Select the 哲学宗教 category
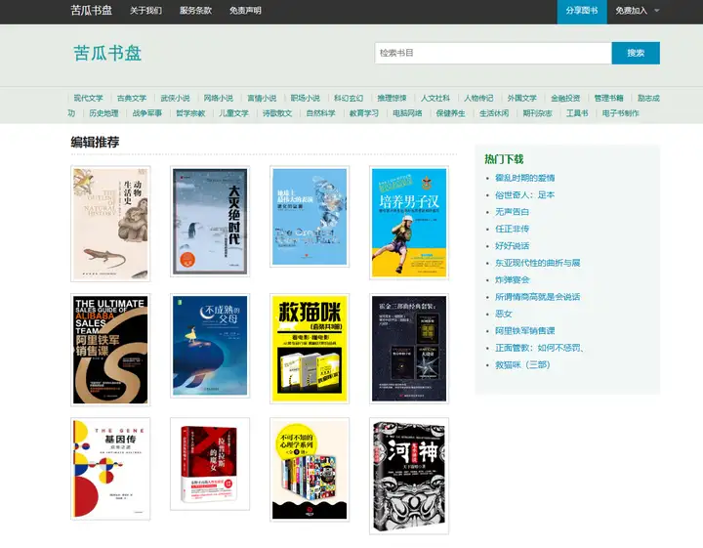703x548 pixels. 190,113
